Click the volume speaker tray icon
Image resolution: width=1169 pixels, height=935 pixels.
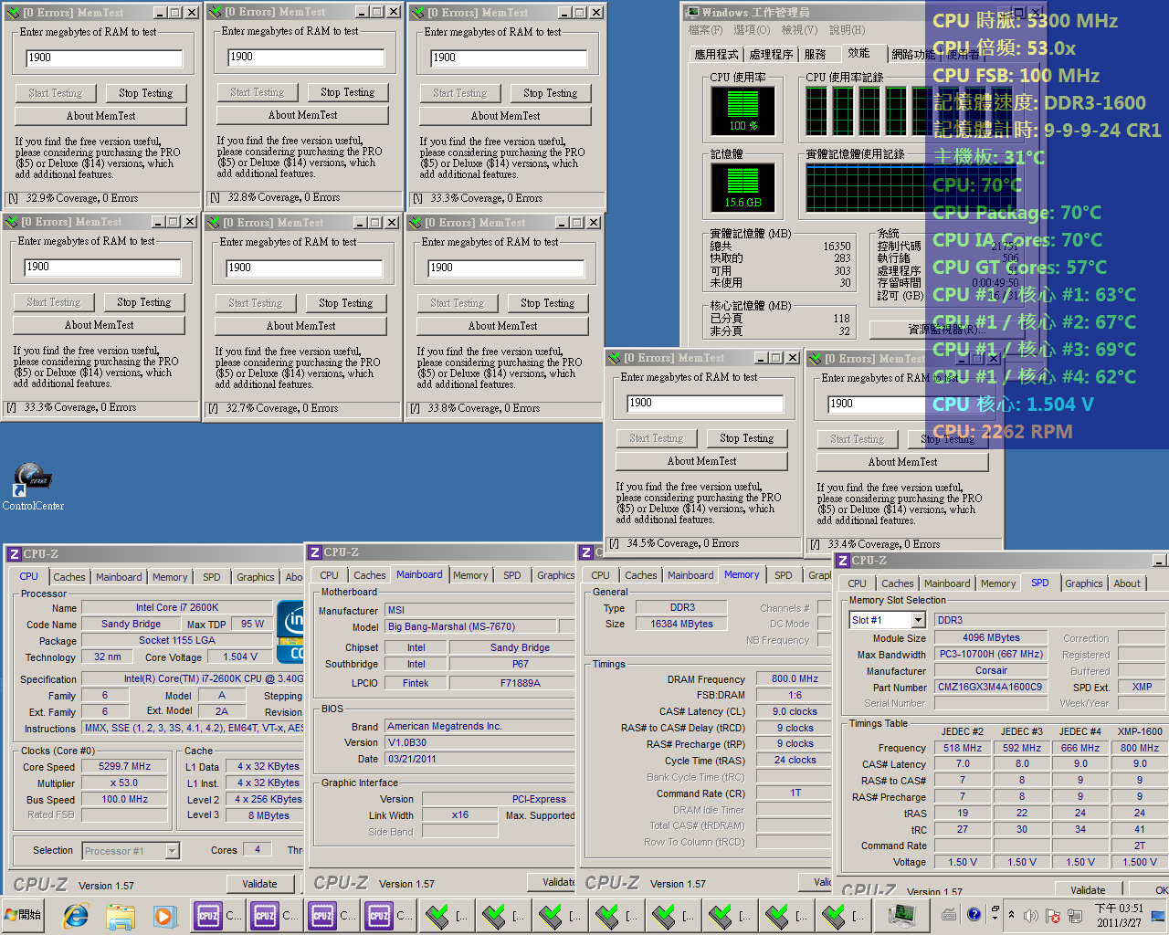1031,915
